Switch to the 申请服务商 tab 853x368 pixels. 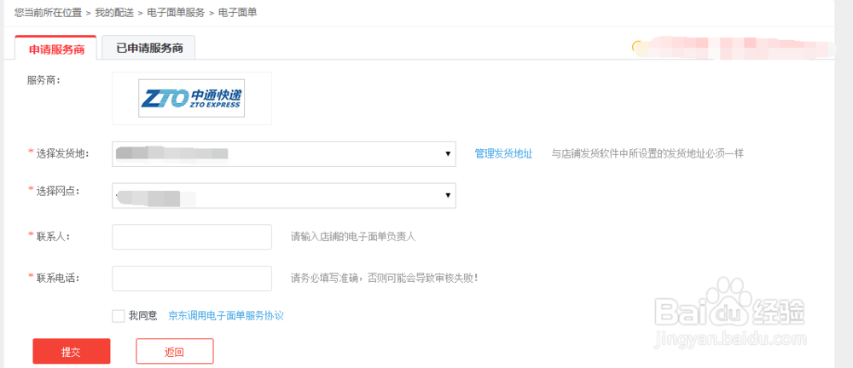click(x=56, y=48)
